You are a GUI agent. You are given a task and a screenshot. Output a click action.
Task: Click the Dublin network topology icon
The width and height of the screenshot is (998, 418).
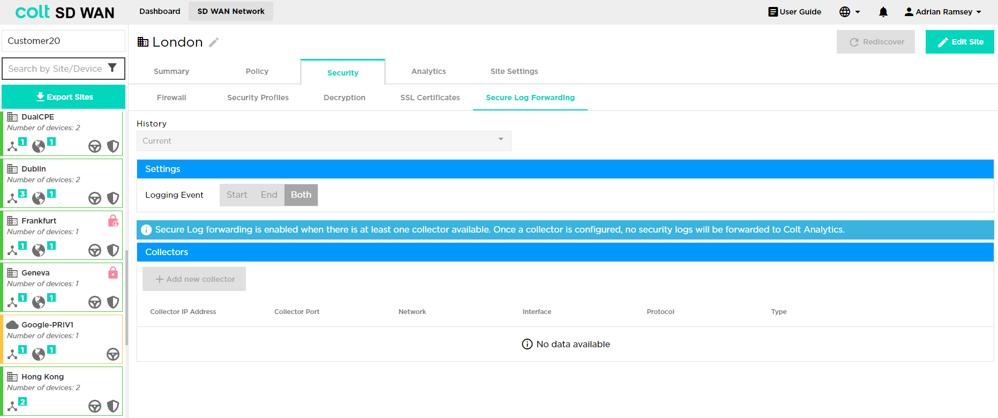[12, 198]
